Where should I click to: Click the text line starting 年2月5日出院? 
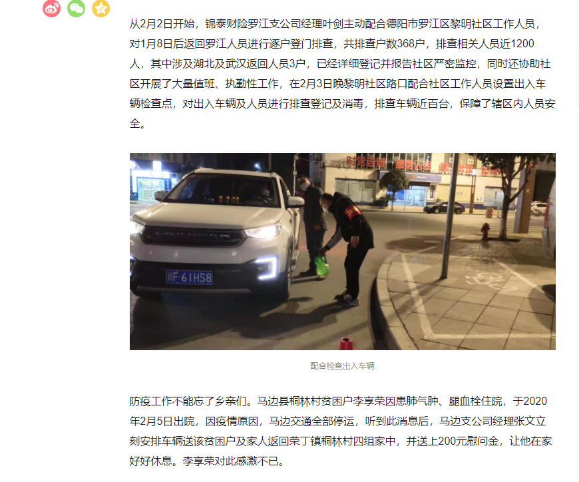pyautogui.click(x=337, y=421)
